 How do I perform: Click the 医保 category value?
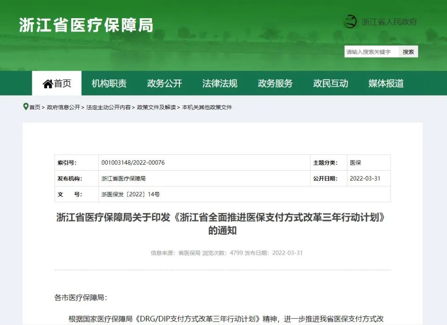[356, 162]
